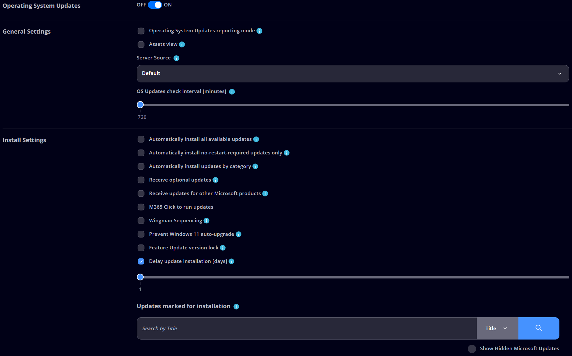The width and height of the screenshot is (572, 356).
Task: Click info icon next to Assets view
Action: 182,44
